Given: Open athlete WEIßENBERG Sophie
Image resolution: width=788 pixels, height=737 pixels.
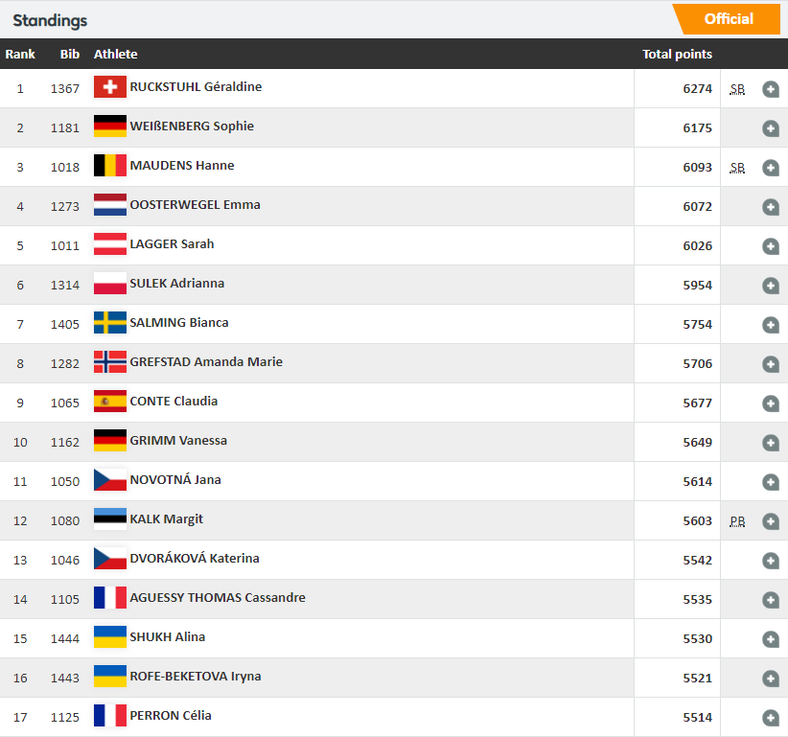Looking at the screenshot, I should [x=192, y=127].
